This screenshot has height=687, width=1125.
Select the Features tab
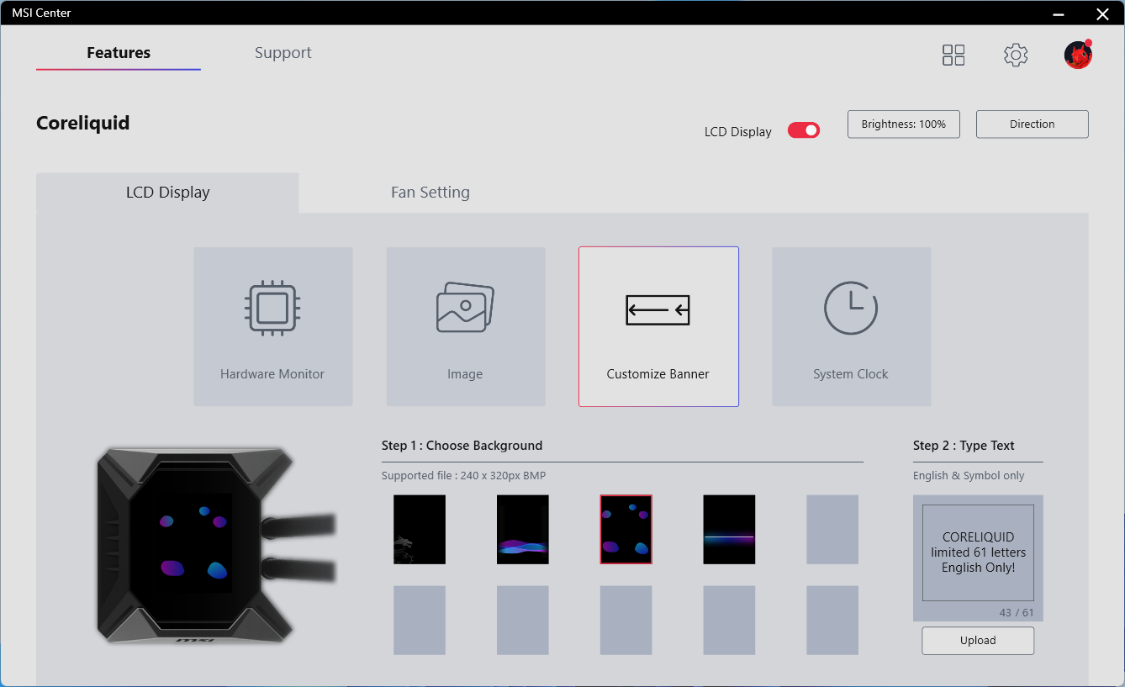coord(119,53)
